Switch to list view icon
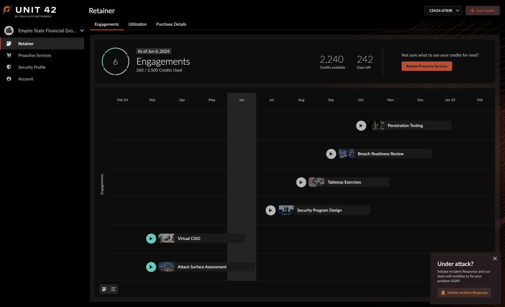The width and height of the screenshot is (505, 307). click(x=114, y=289)
